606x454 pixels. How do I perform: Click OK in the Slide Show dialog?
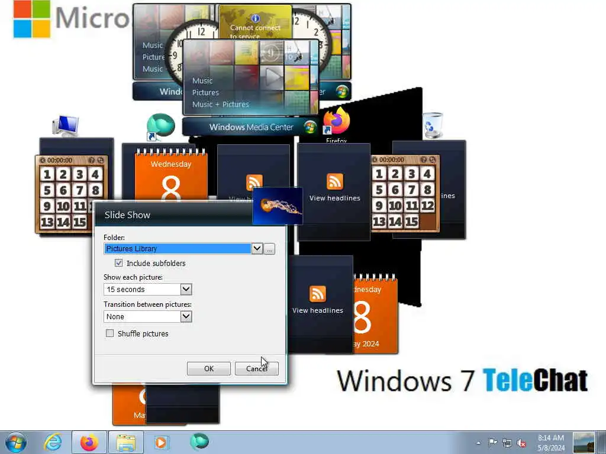[x=209, y=368]
